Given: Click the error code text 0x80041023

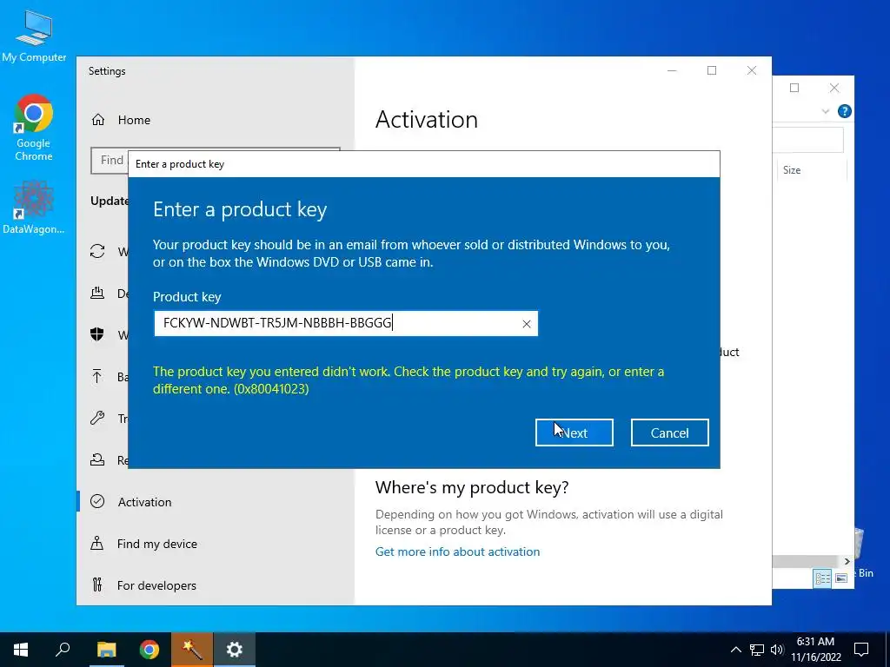Looking at the screenshot, I should (271, 389).
